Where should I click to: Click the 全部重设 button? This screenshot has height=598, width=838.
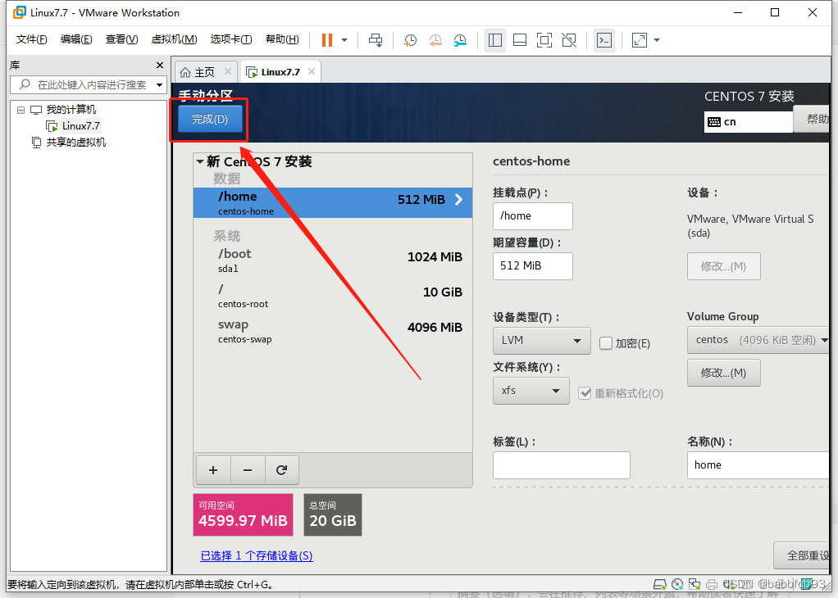[802, 556]
